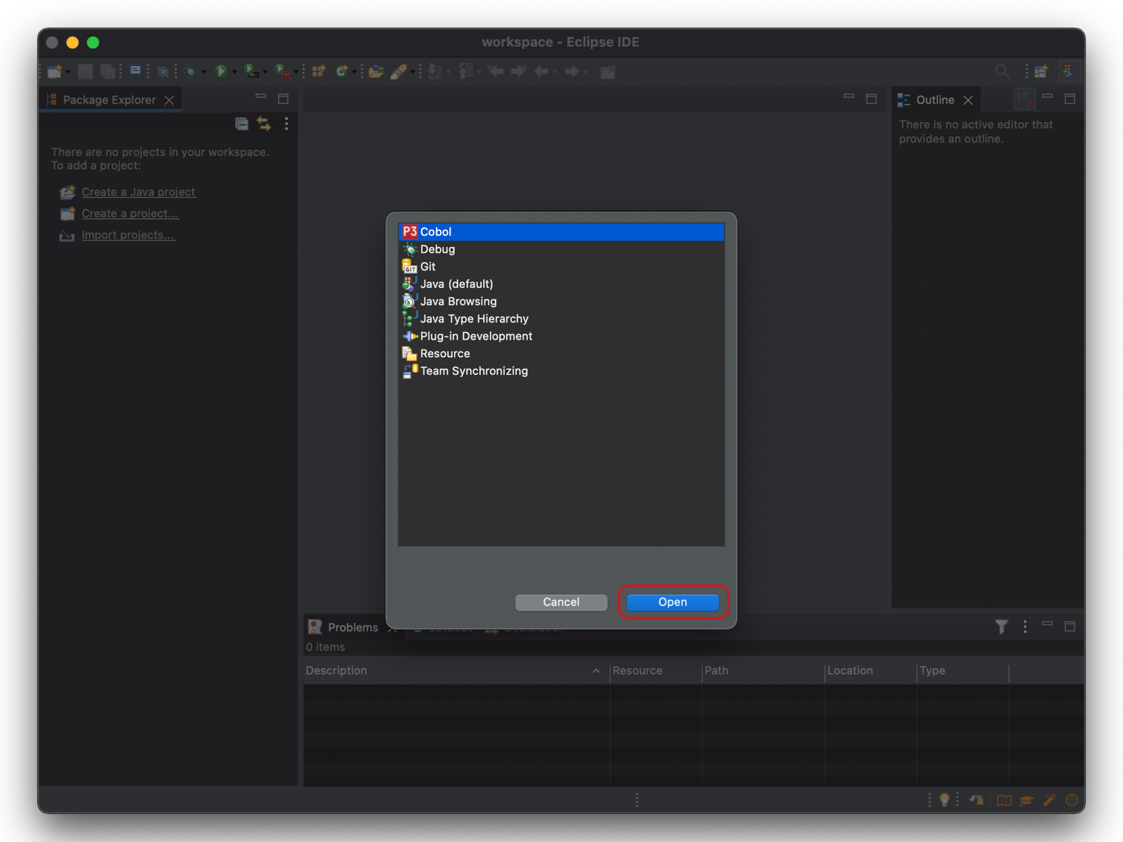The image size is (1123, 842).
Task: Open the Search flashlight dropdown arrow
Action: pos(413,72)
